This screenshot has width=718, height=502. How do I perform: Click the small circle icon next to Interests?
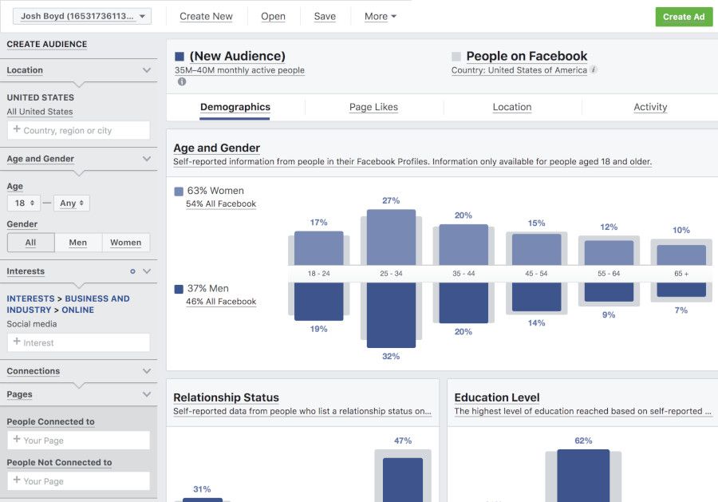pos(132,271)
